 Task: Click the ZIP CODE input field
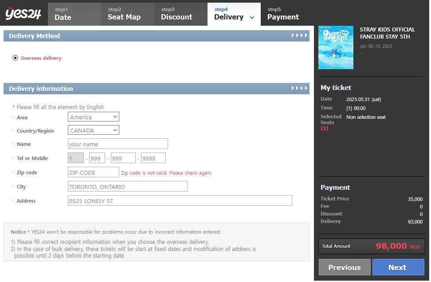pos(94,172)
